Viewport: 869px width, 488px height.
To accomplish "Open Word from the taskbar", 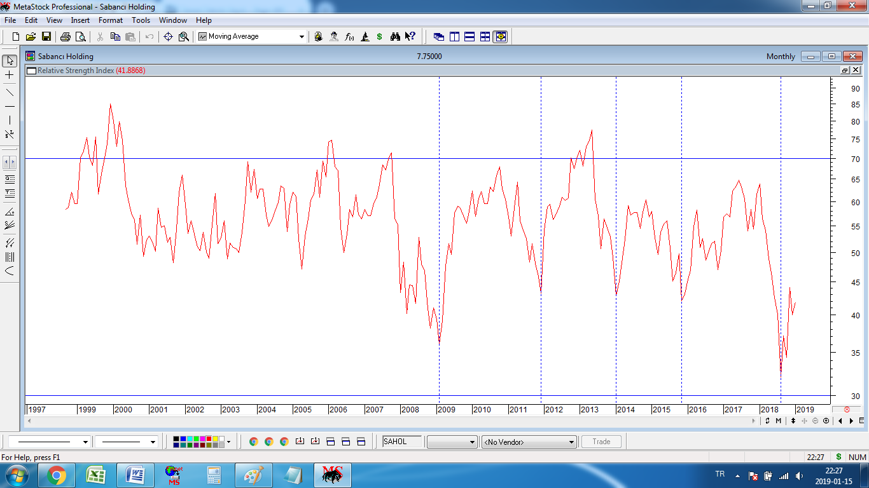I will coord(136,475).
